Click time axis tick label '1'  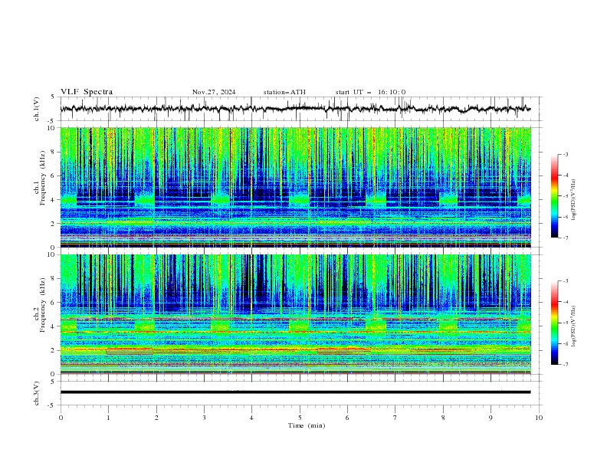pyautogui.click(x=108, y=418)
